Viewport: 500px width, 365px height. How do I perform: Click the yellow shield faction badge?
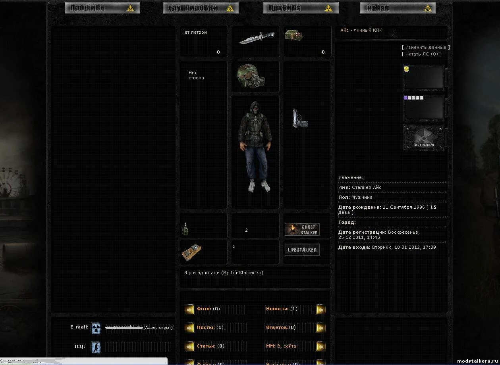pyautogui.click(x=406, y=69)
